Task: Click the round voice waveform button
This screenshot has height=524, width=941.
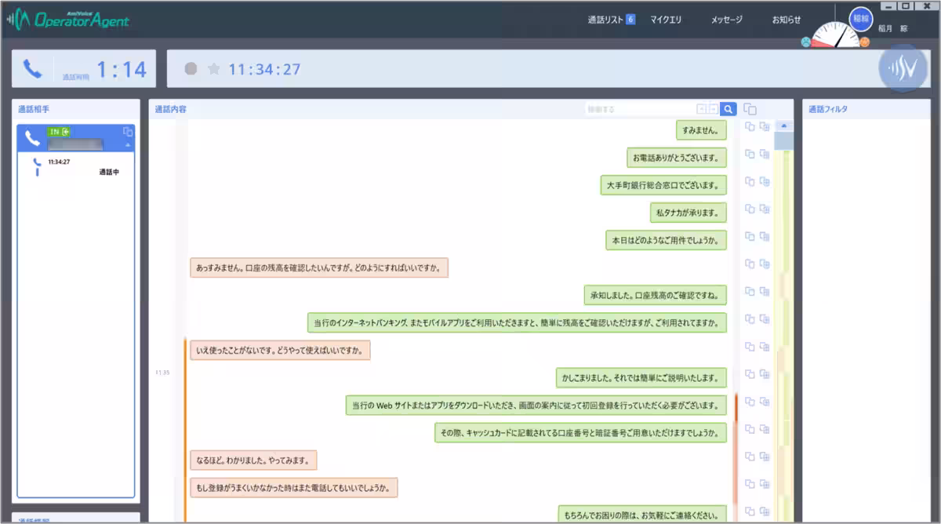Action: [x=903, y=69]
